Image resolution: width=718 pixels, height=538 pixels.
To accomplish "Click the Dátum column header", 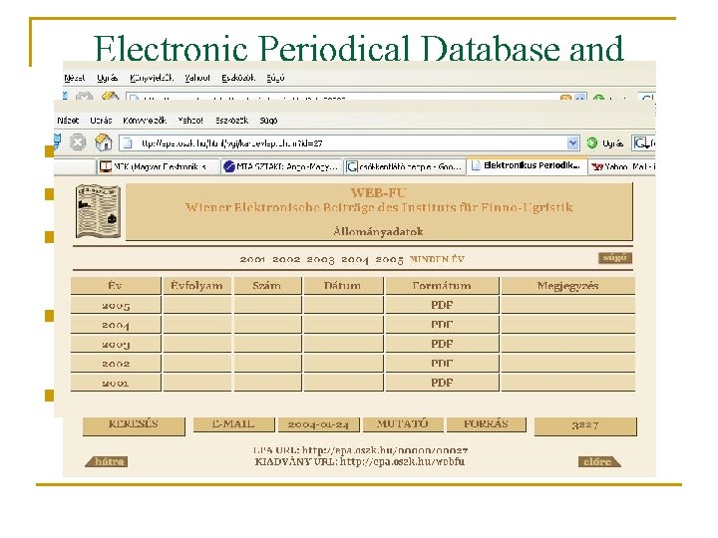I will tap(343, 286).
